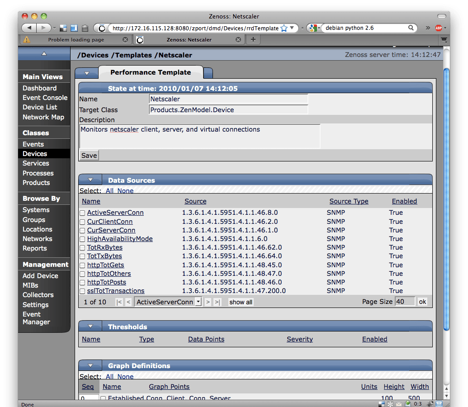The width and height of the screenshot is (468, 407).
Task: Switch to the Performance Template tab
Action: [x=151, y=72]
